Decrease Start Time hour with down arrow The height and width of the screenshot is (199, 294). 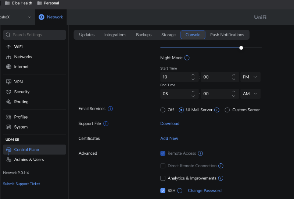[193, 79]
